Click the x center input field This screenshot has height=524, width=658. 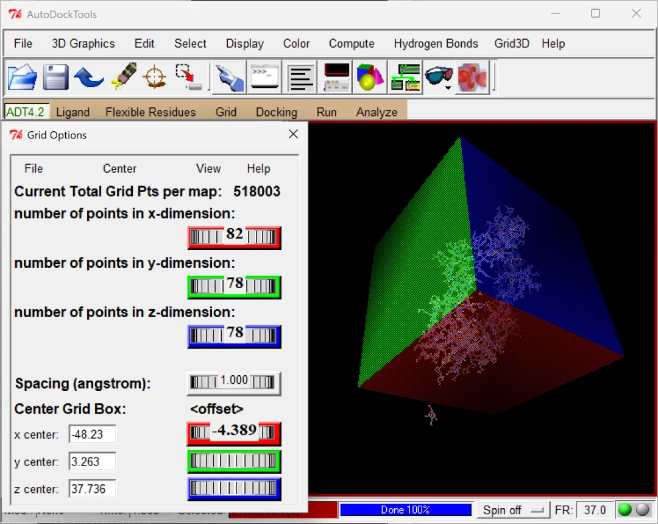93,434
